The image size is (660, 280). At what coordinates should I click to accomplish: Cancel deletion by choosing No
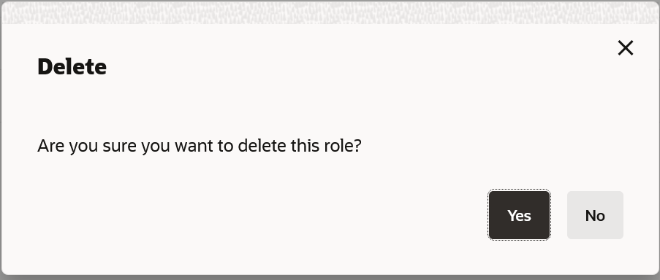tap(595, 215)
